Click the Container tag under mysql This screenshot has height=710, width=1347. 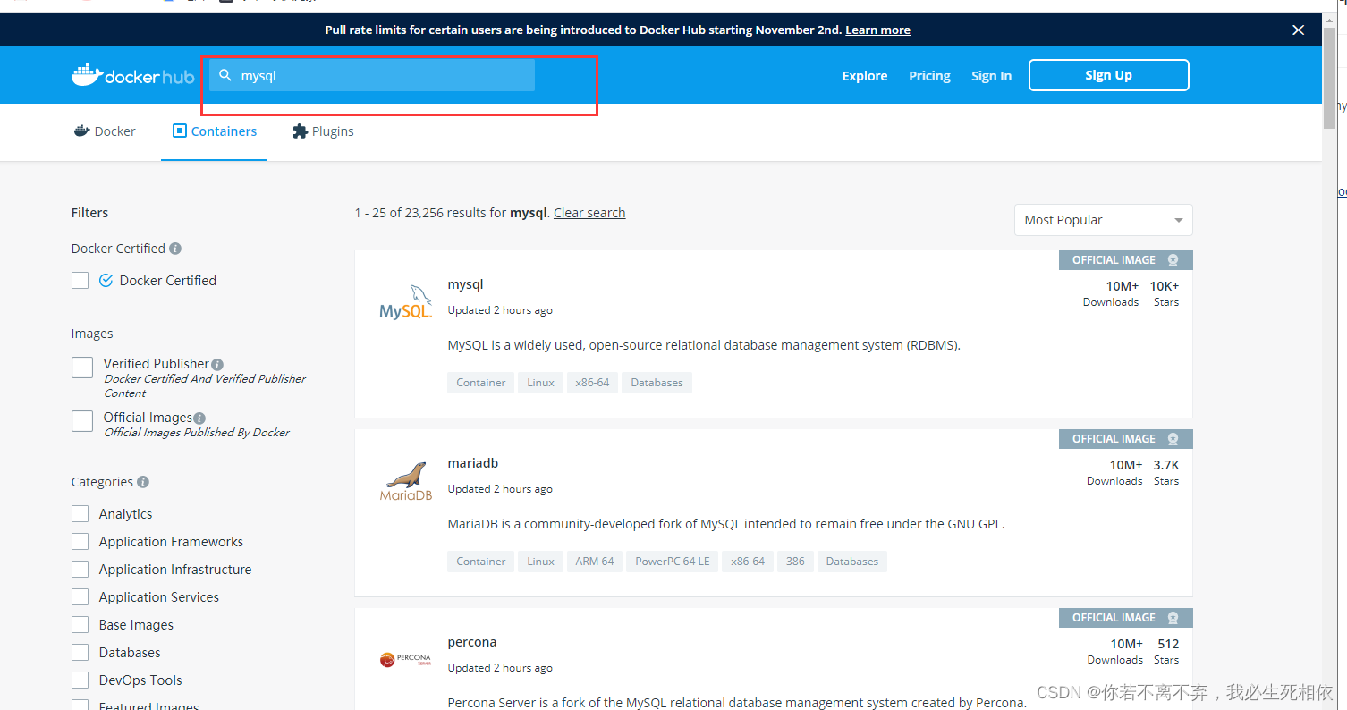(x=480, y=383)
